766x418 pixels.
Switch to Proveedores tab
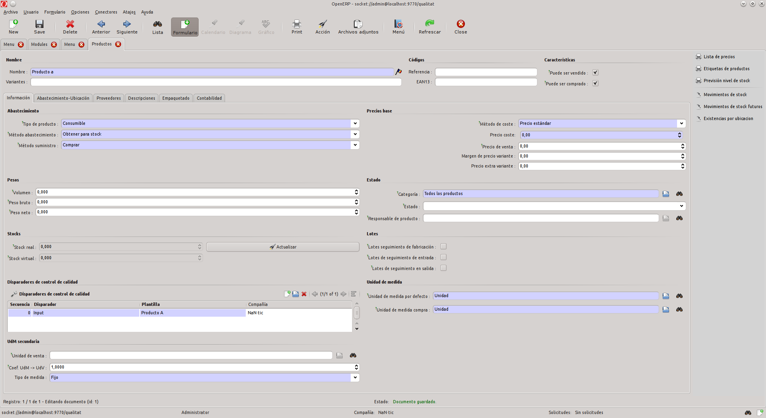pyautogui.click(x=109, y=98)
